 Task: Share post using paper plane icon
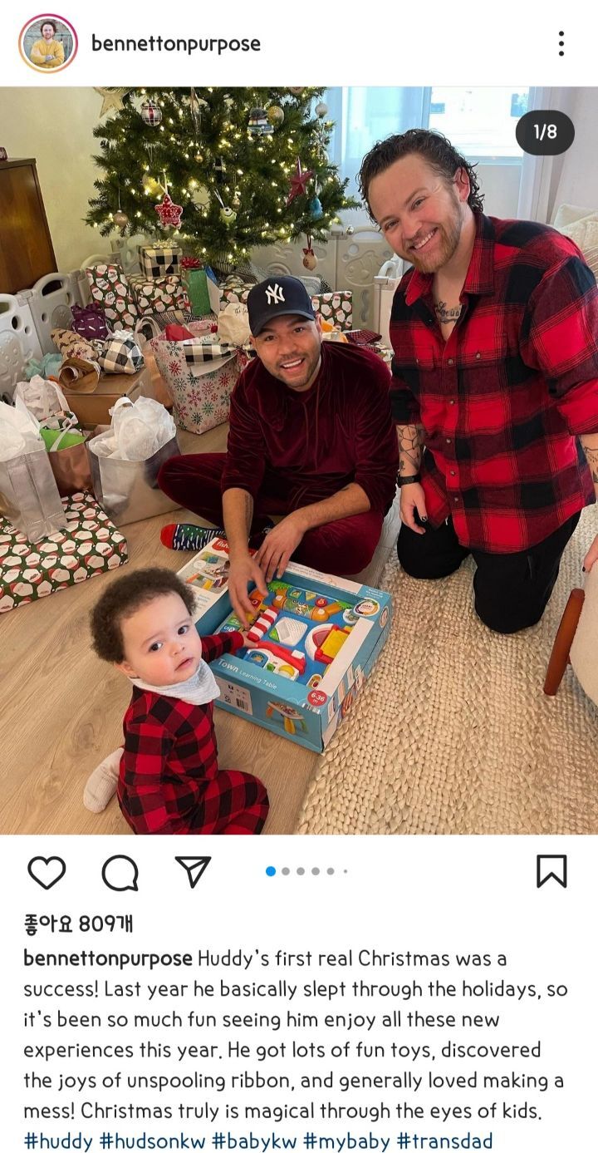click(193, 871)
